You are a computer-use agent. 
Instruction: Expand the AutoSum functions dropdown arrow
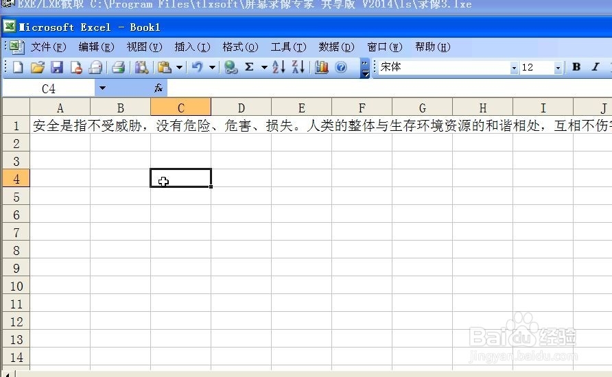point(264,67)
